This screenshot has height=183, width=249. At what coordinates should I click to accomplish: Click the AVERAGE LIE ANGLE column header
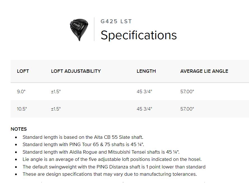click(x=204, y=71)
